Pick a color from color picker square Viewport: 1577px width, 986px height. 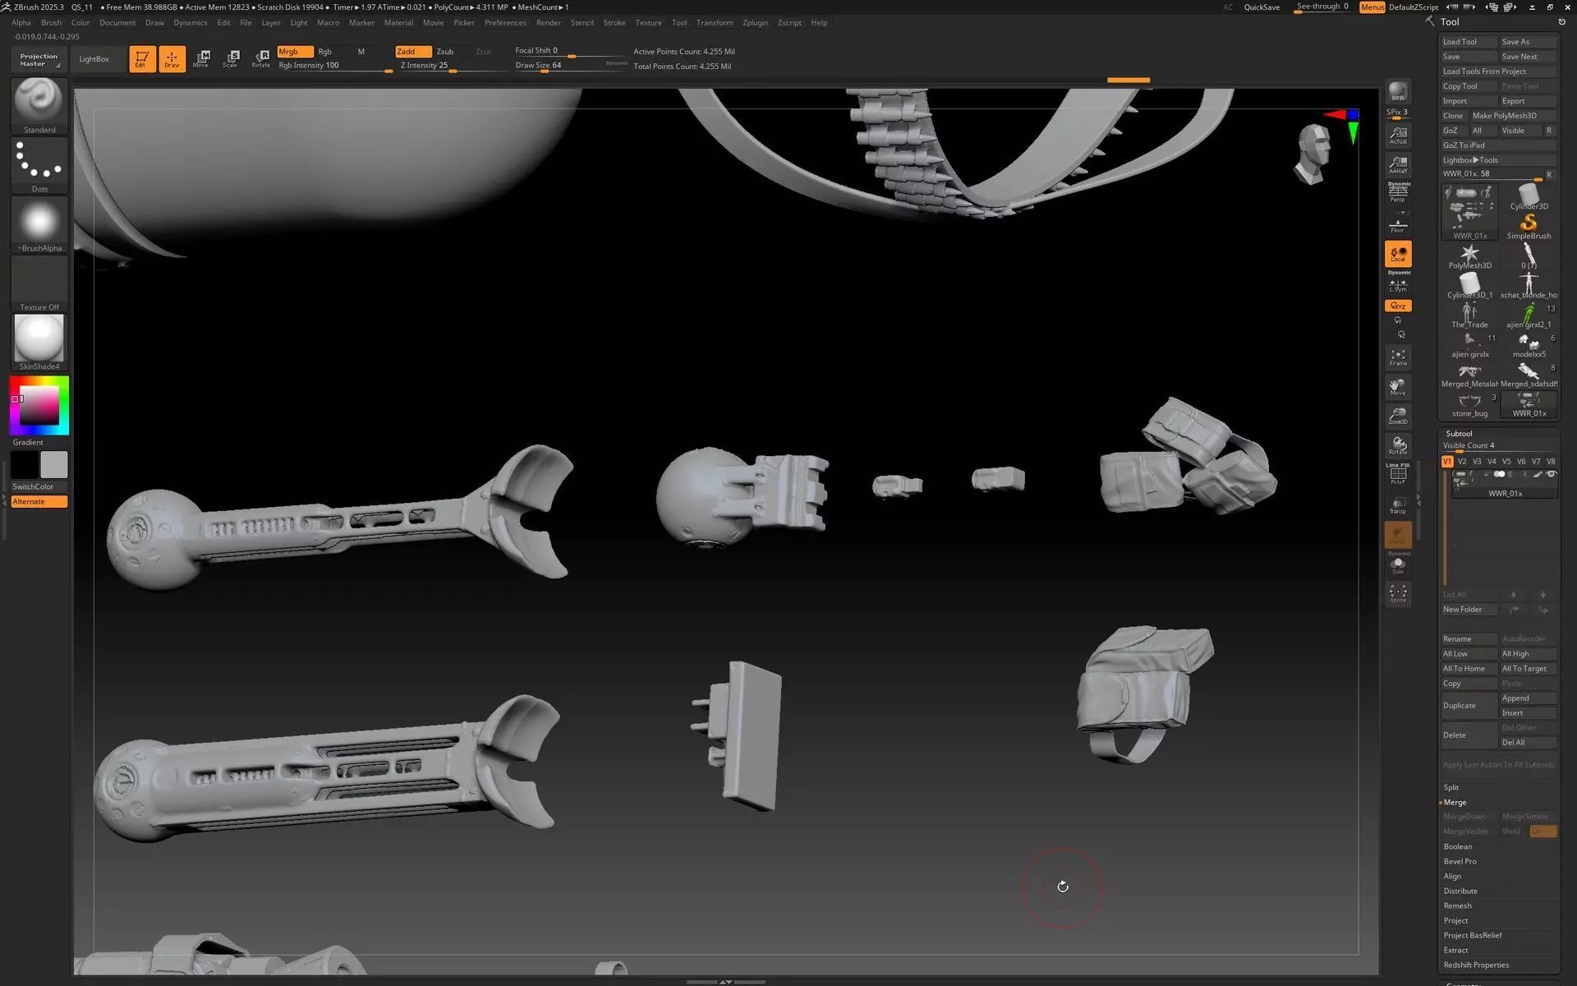(39, 404)
